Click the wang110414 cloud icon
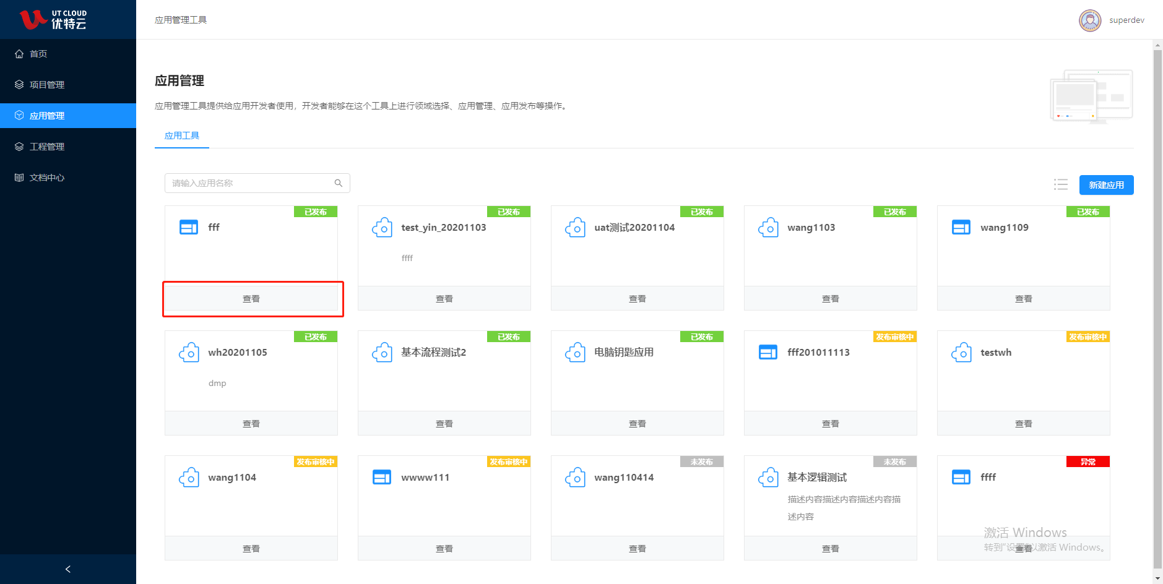Screen dimensions: 1163x584 point(575,478)
